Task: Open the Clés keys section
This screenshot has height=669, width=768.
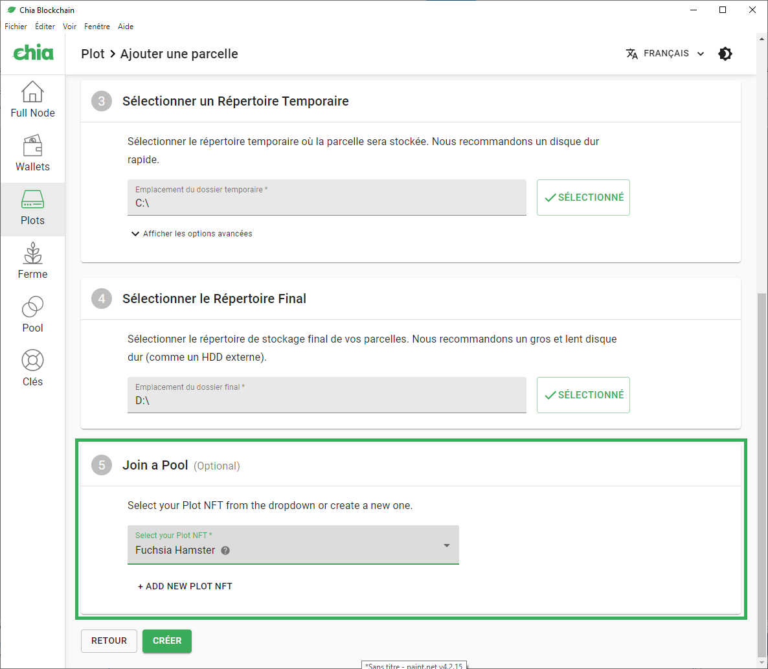Action: pos(32,369)
